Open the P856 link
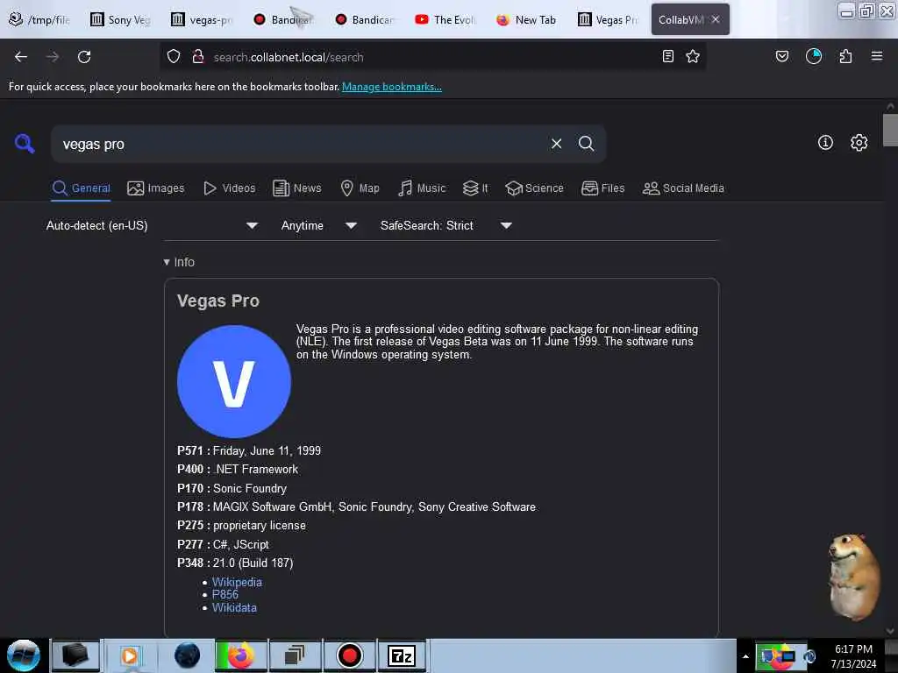The height and width of the screenshot is (673, 898). pos(225,595)
